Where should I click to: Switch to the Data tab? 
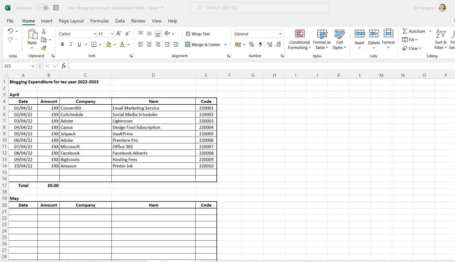pos(120,21)
